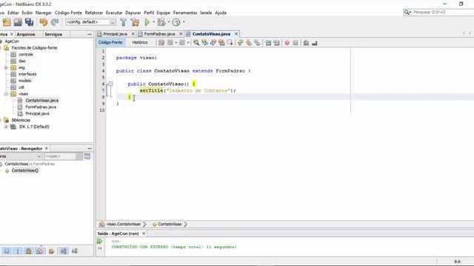The image size is (474, 266).
Task: Switch to the Serviços panel tab
Action: (x=53, y=35)
